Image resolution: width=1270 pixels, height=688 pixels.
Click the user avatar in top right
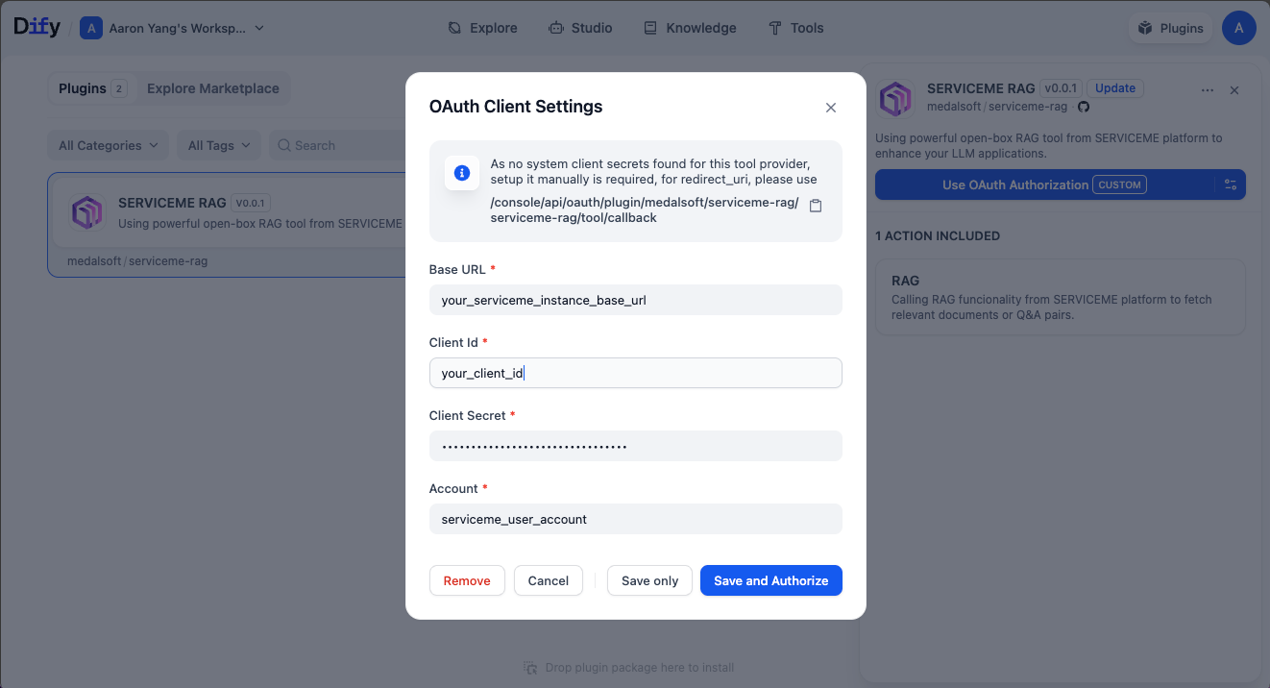click(x=1238, y=28)
